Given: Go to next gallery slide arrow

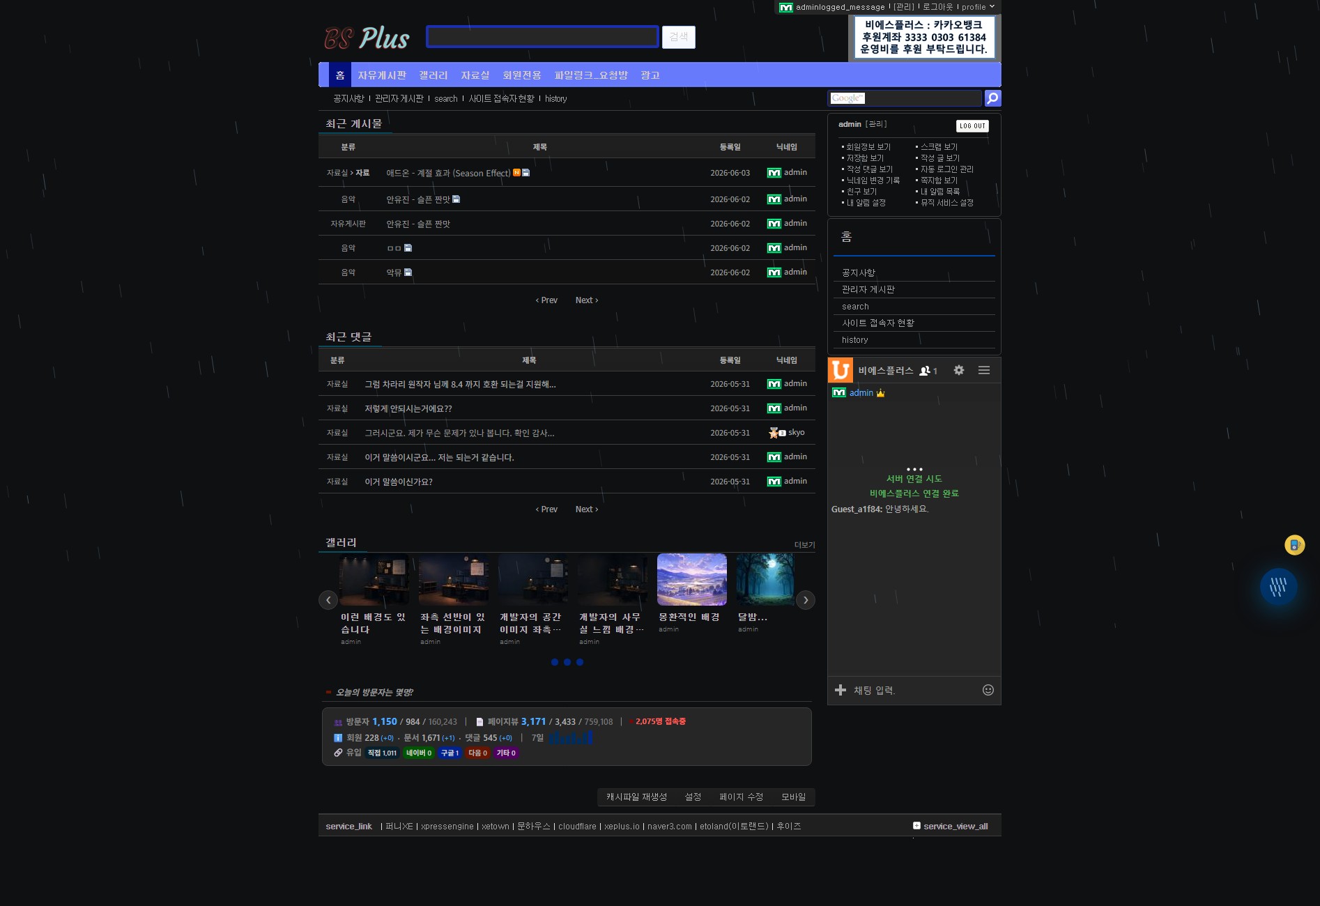Looking at the screenshot, I should pyautogui.click(x=806, y=600).
